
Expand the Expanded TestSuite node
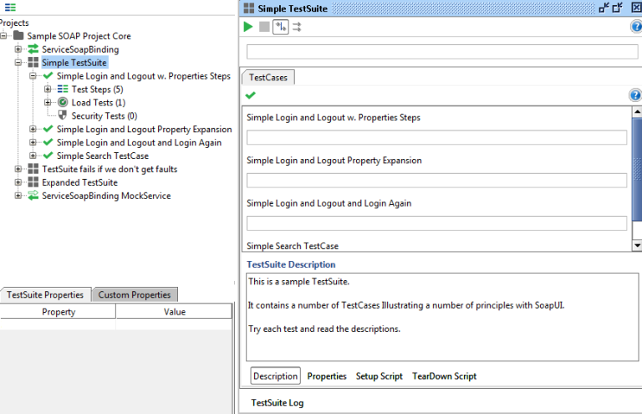pyautogui.click(x=18, y=182)
